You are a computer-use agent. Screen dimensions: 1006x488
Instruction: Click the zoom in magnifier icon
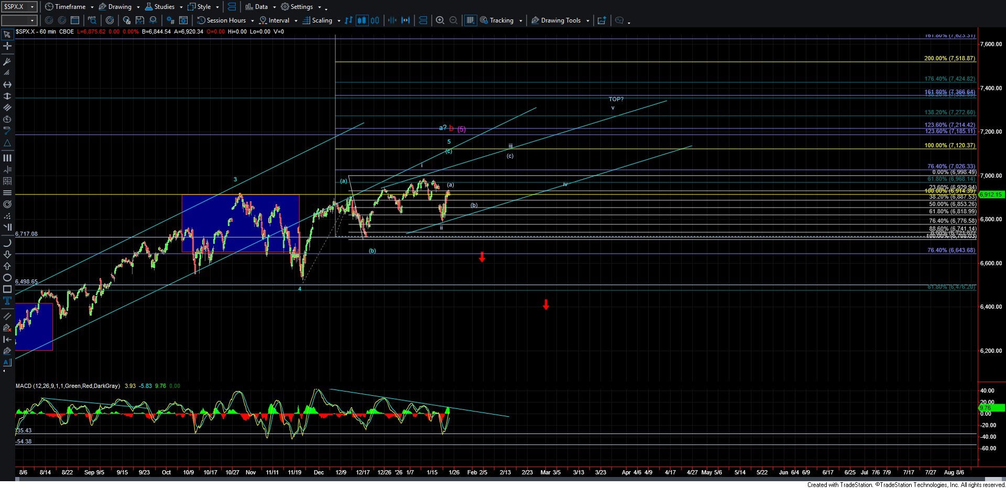[x=440, y=20]
